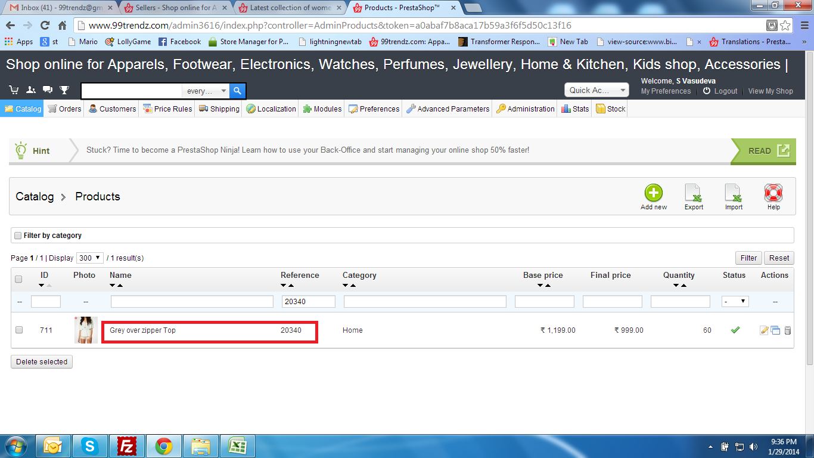Image resolution: width=814 pixels, height=458 pixels.
Task: Sort Reference column descending arrow
Action: (x=284, y=286)
